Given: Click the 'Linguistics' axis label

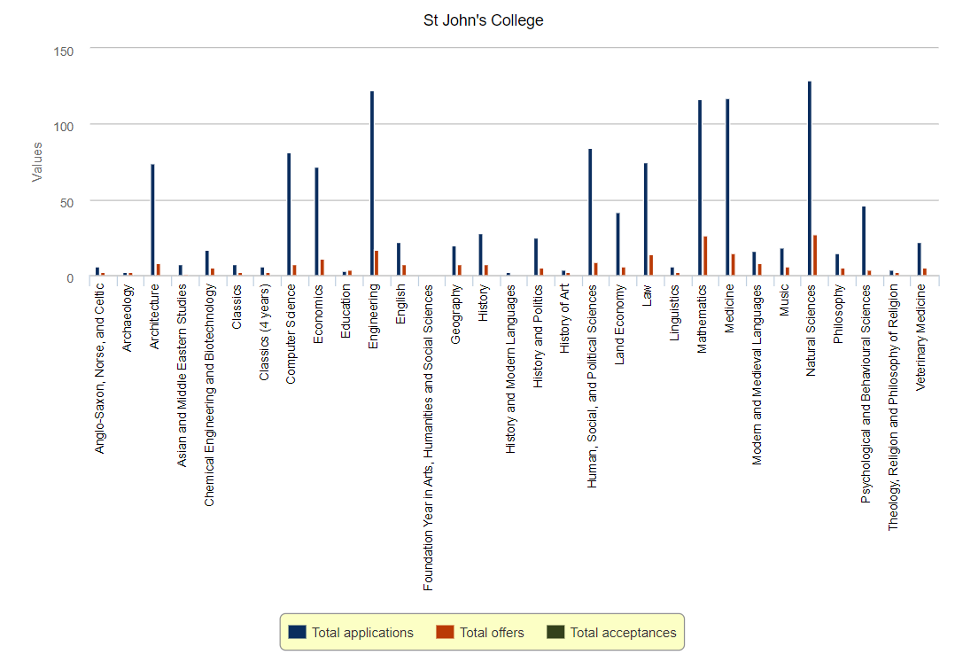Looking at the screenshot, I should [x=673, y=313].
